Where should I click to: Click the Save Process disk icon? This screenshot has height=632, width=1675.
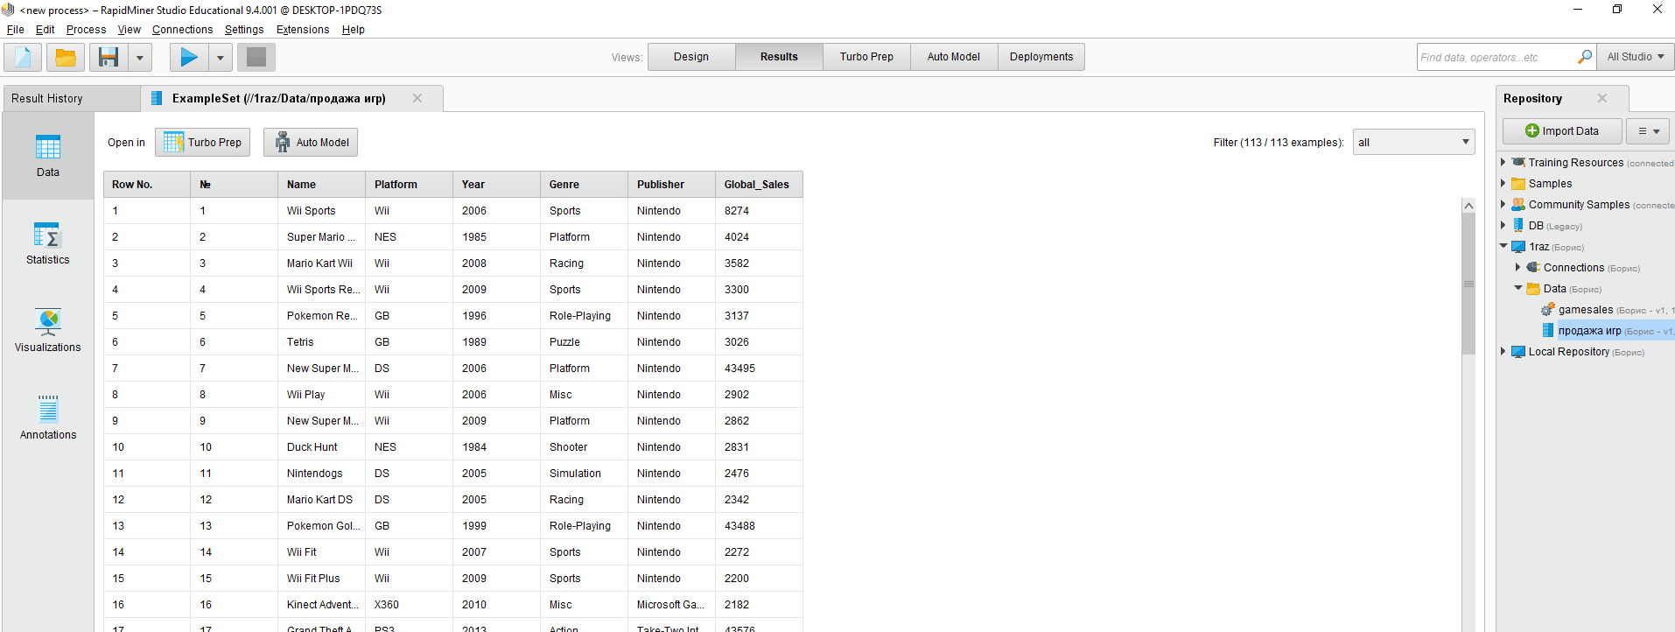(x=109, y=58)
